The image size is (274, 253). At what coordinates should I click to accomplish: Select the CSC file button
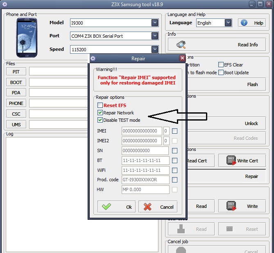coord(16,114)
